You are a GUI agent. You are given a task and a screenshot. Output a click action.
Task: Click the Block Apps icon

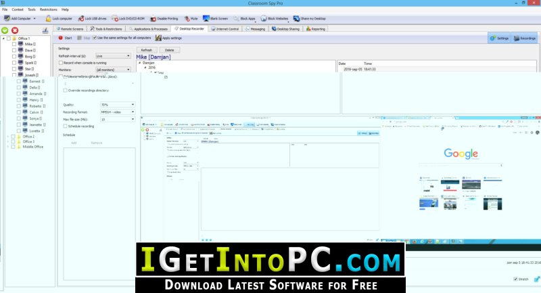click(236, 19)
